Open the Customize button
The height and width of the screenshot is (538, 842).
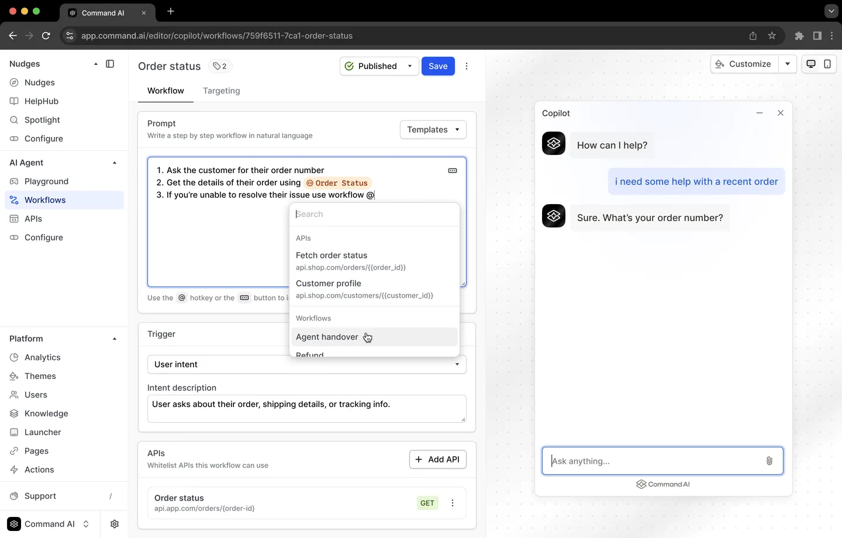(744, 64)
